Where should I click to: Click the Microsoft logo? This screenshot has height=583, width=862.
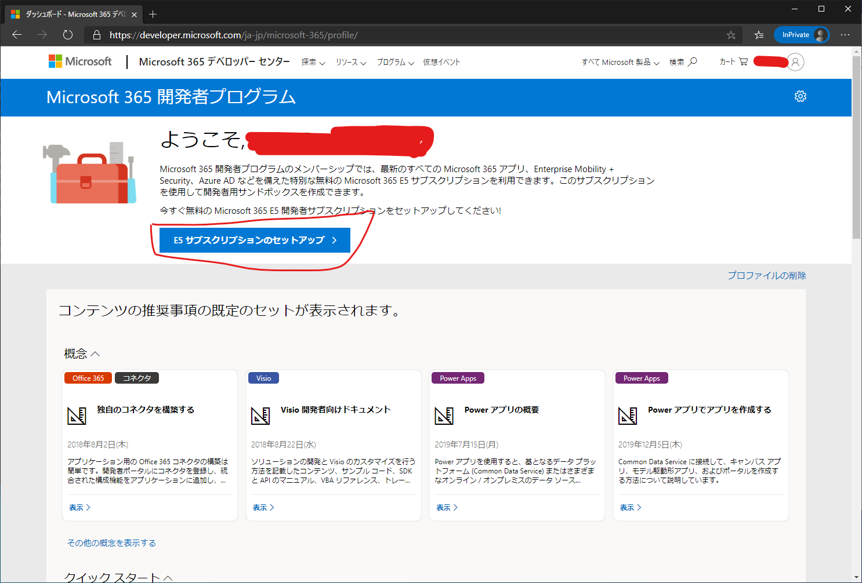coord(80,61)
